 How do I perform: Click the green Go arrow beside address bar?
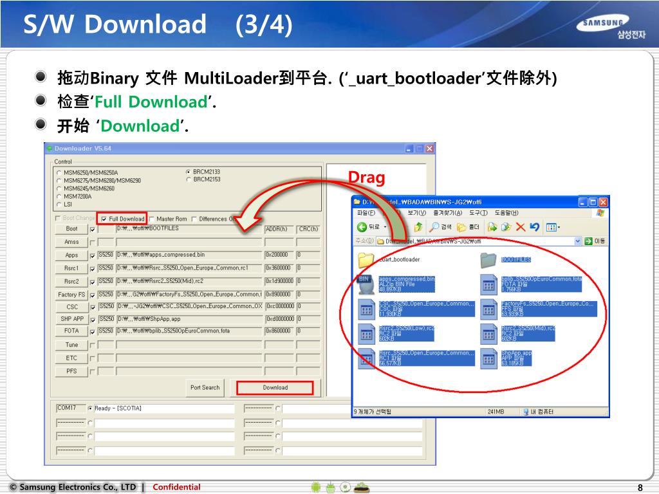(x=588, y=241)
